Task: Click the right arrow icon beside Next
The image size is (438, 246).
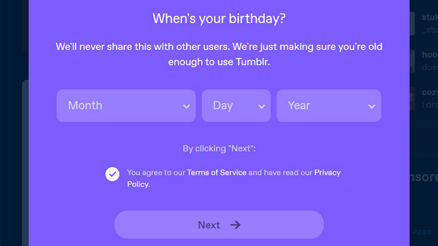Action: 235,225
